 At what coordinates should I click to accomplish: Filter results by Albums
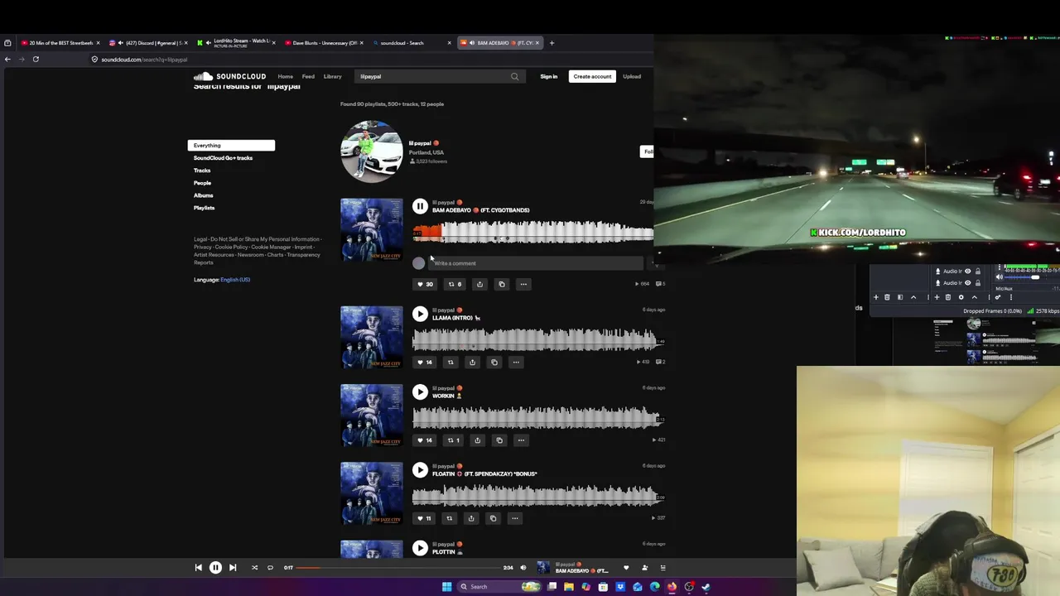[x=203, y=195]
